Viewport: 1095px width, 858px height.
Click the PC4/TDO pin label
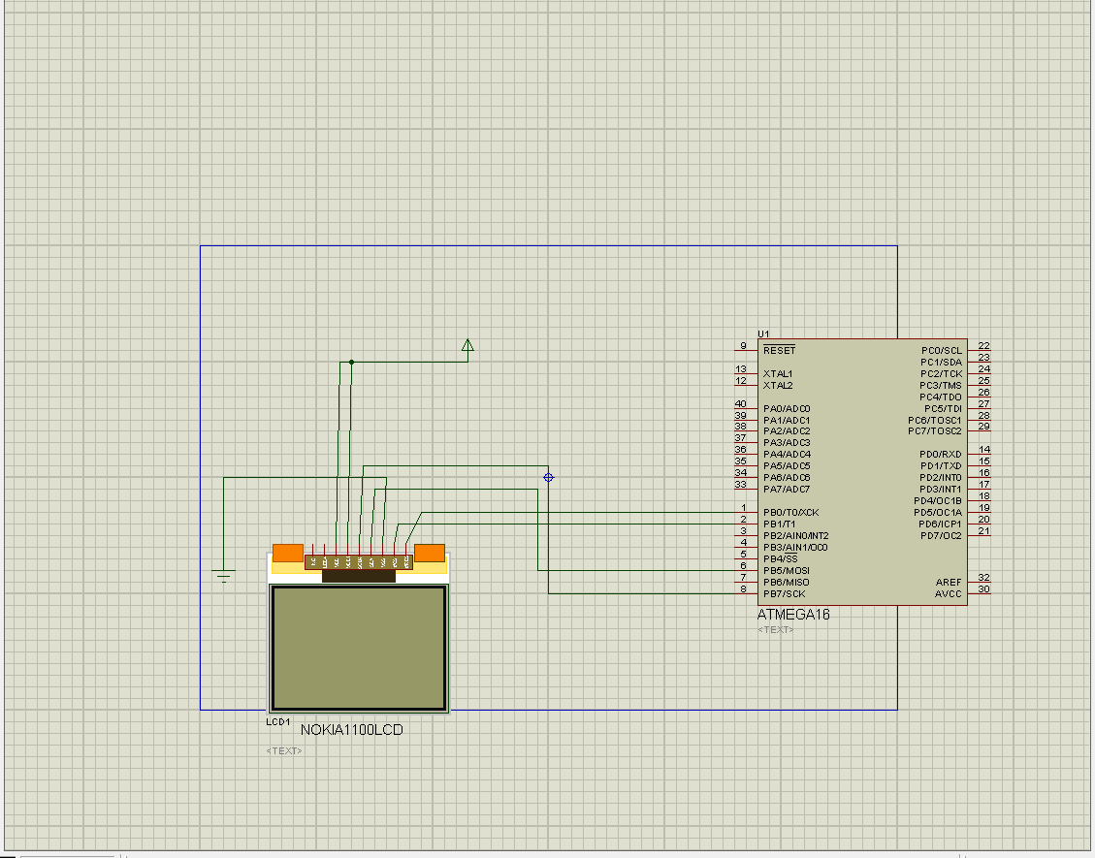coord(941,397)
